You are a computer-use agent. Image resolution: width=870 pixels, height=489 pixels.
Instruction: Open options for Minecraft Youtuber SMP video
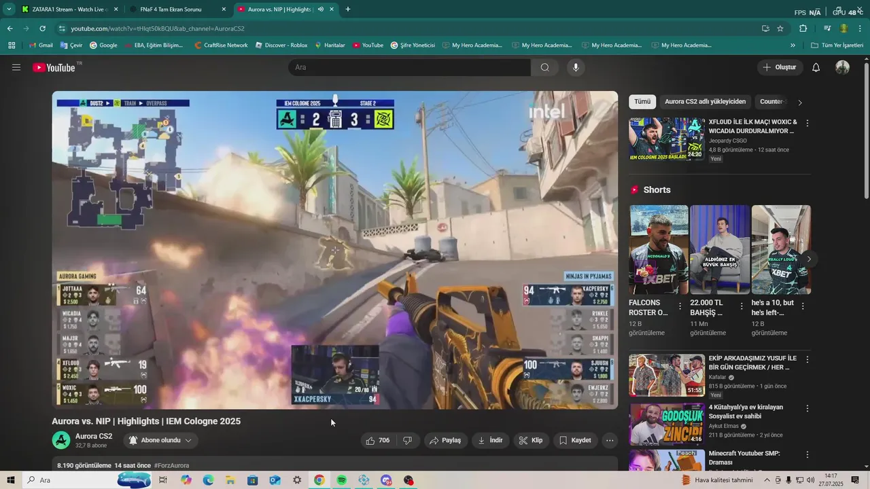click(807, 455)
